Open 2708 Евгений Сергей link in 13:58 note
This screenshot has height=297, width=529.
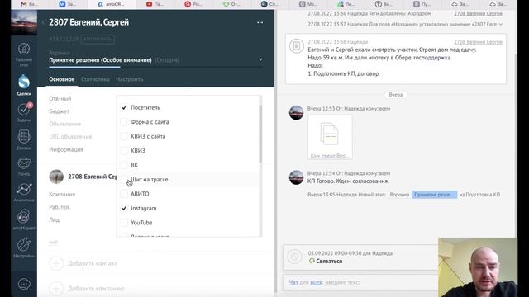pyautogui.click(x=478, y=42)
